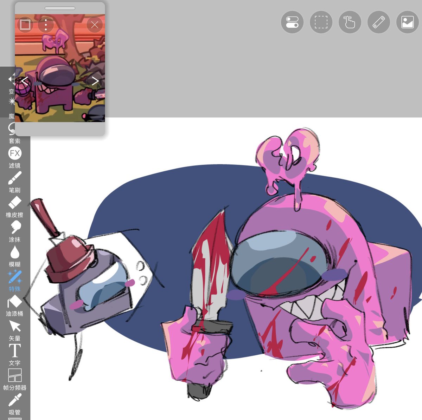Open the stabilizer hand-touch settings
This screenshot has width=422, height=420.
click(x=350, y=22)
